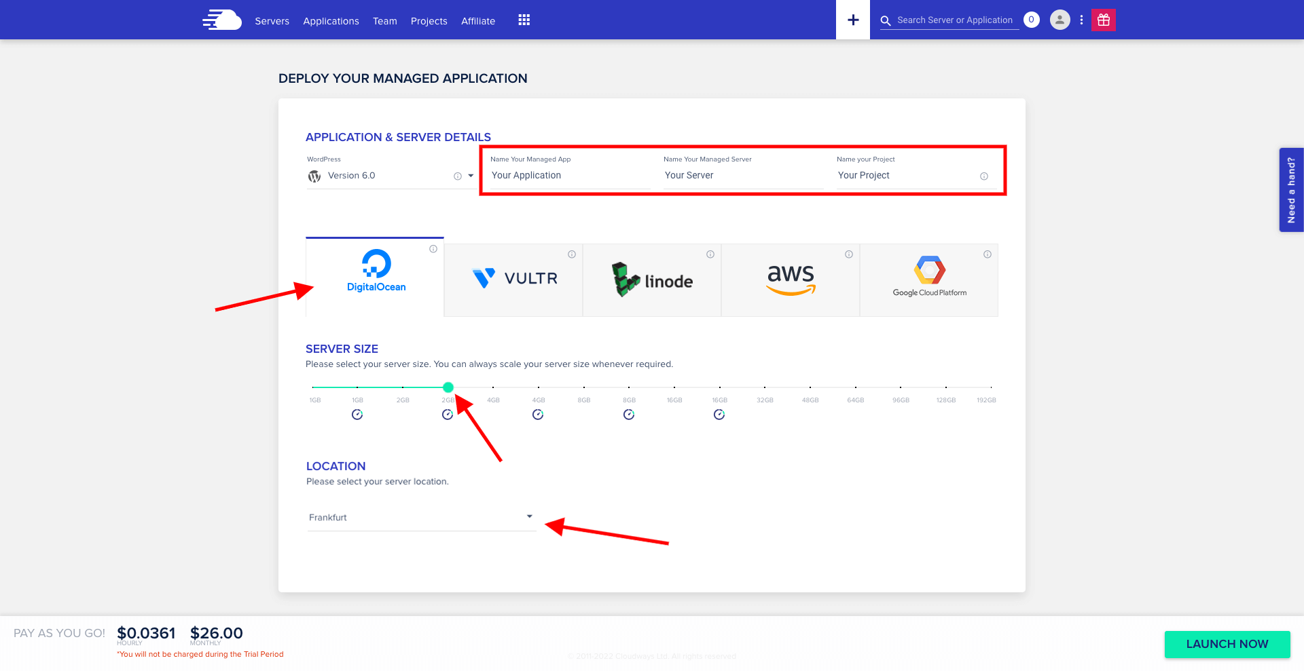Open the Applications menu
Image resolution: width=1304 pixels, height=671 pixels.
coord(331,21)
